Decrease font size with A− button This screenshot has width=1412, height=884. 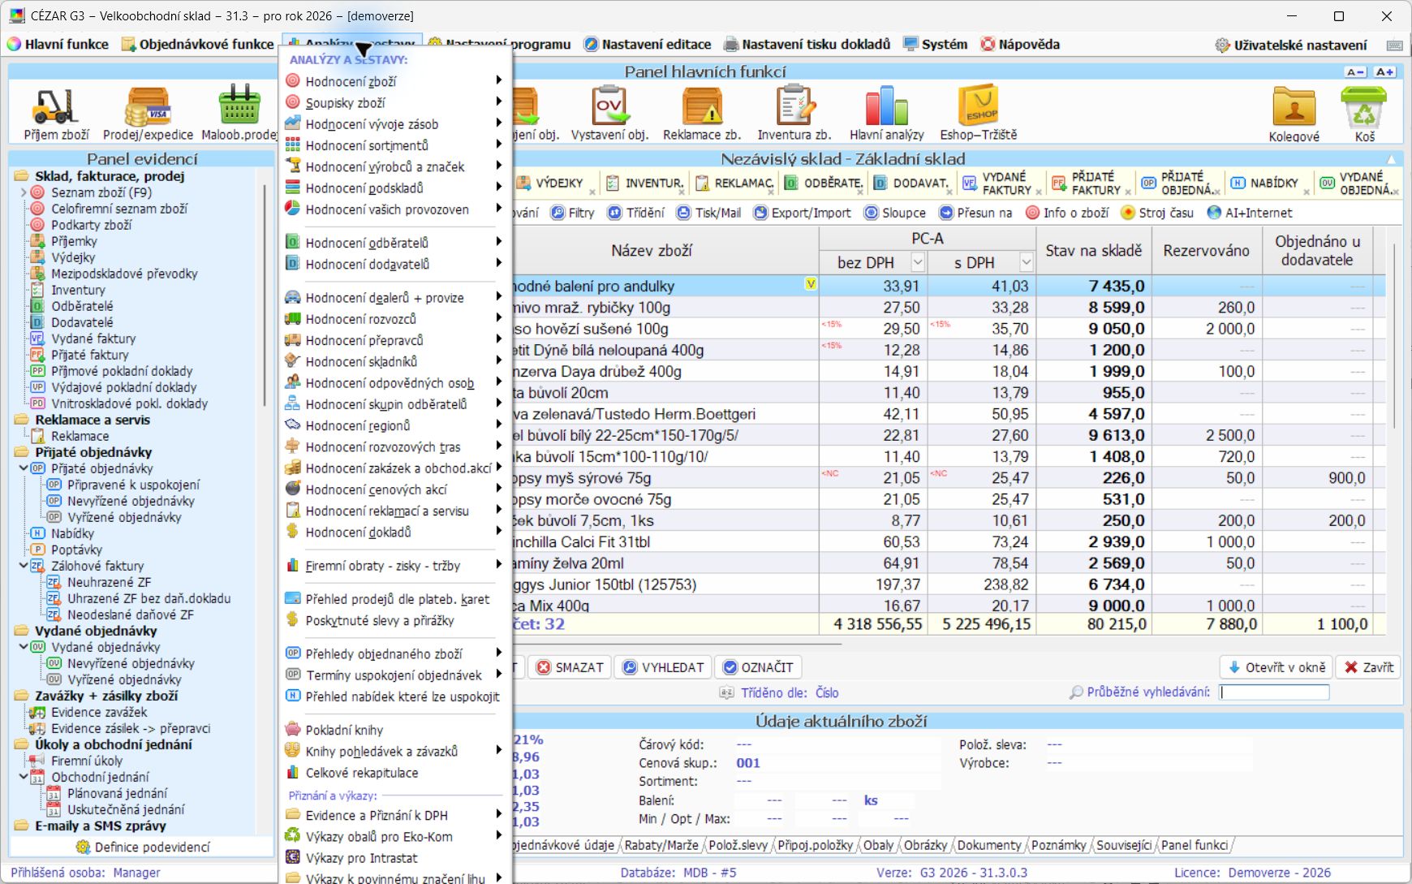pyautogui.click(x=1355, y=72)
